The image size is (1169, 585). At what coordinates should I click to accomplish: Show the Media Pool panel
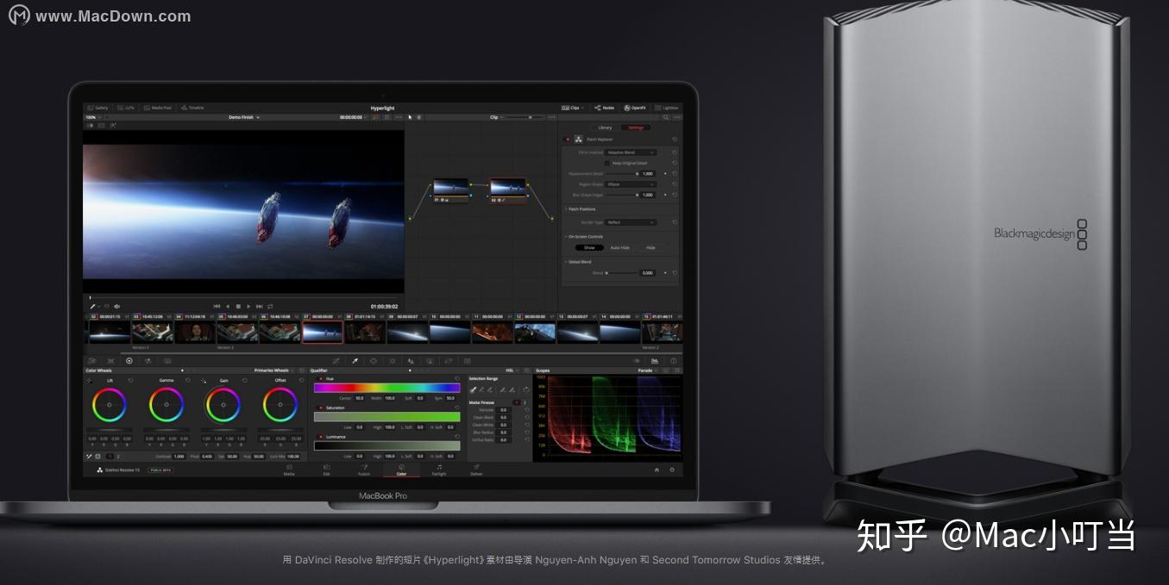coord(157,108)
